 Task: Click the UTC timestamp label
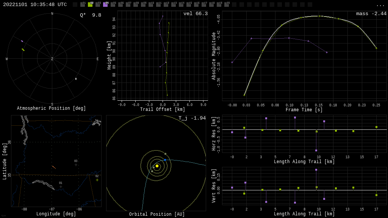coord(35,5)
